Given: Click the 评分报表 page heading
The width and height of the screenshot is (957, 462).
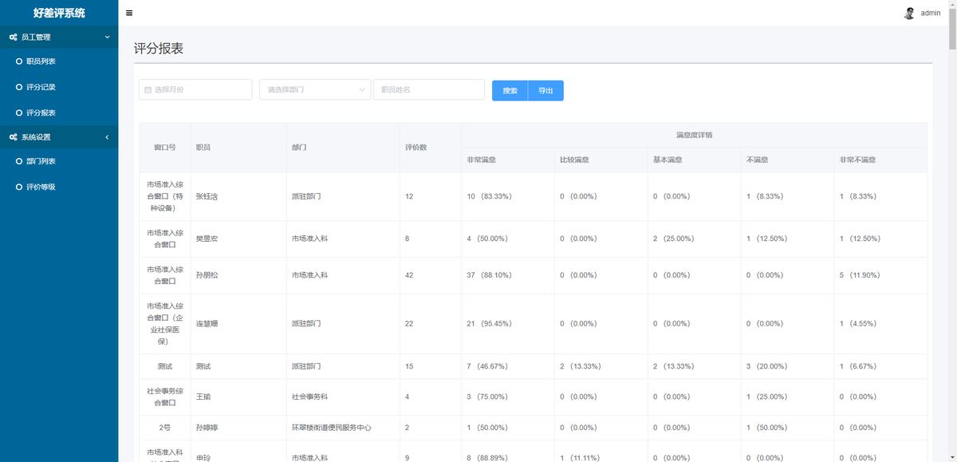Looking at the screenshot, I should coord(159,49).
